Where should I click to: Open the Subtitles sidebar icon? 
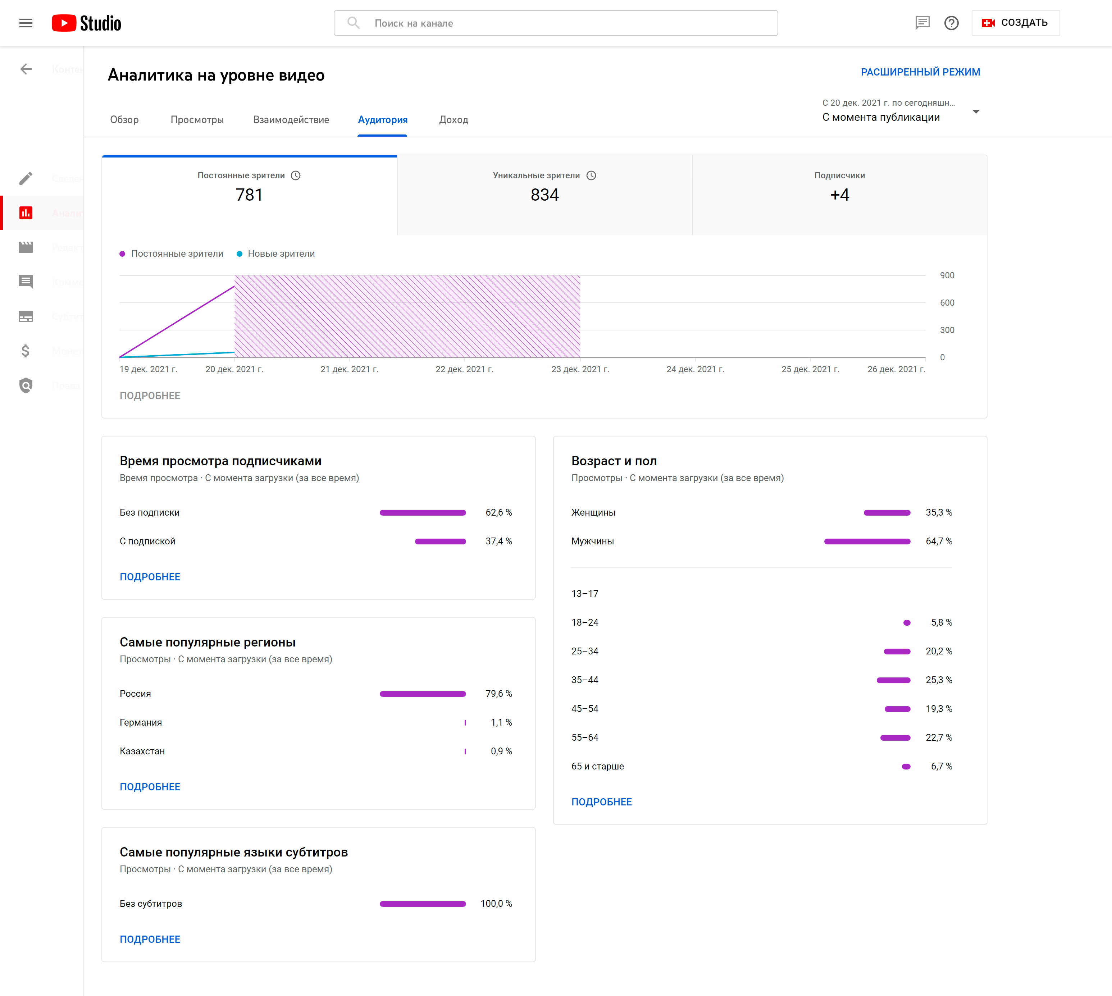[26, 316]
